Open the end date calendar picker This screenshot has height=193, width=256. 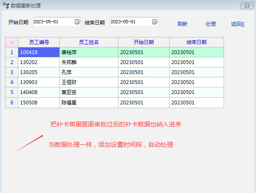click(x=155, y=22)
